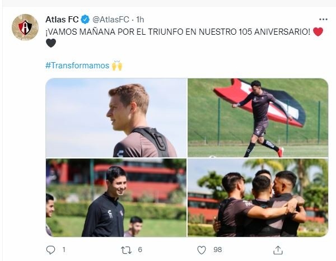
Task: Click the retweet count 6
Action: [140, 250]
